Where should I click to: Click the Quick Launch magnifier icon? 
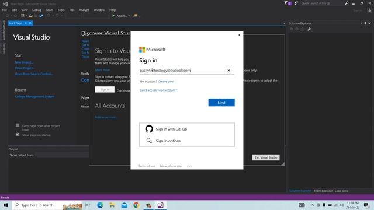coord(347,3)
